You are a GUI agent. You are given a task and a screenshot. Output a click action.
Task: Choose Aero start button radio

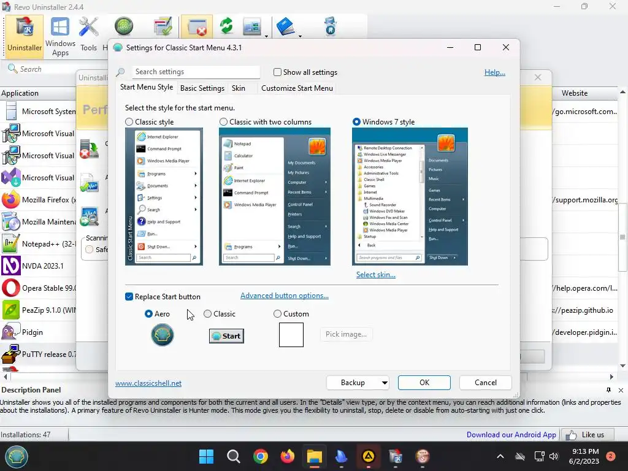coord(148,313)
